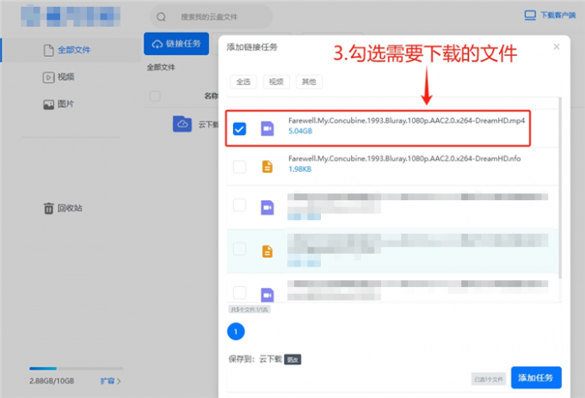Click the 全部文件 breadcrumb
Screen dimensions: 585x398
(161, 67)
